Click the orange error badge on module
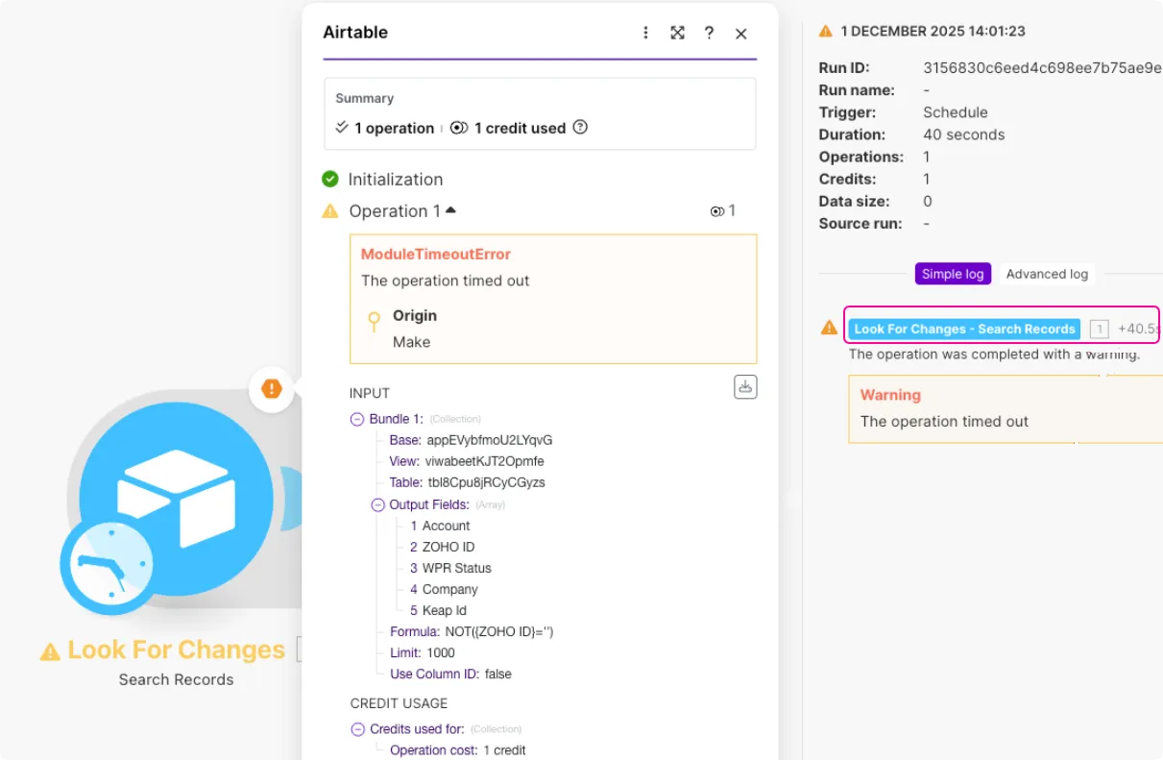Image resolution: width=1163 pixels, height=760 pixels. tap(272, 389)
